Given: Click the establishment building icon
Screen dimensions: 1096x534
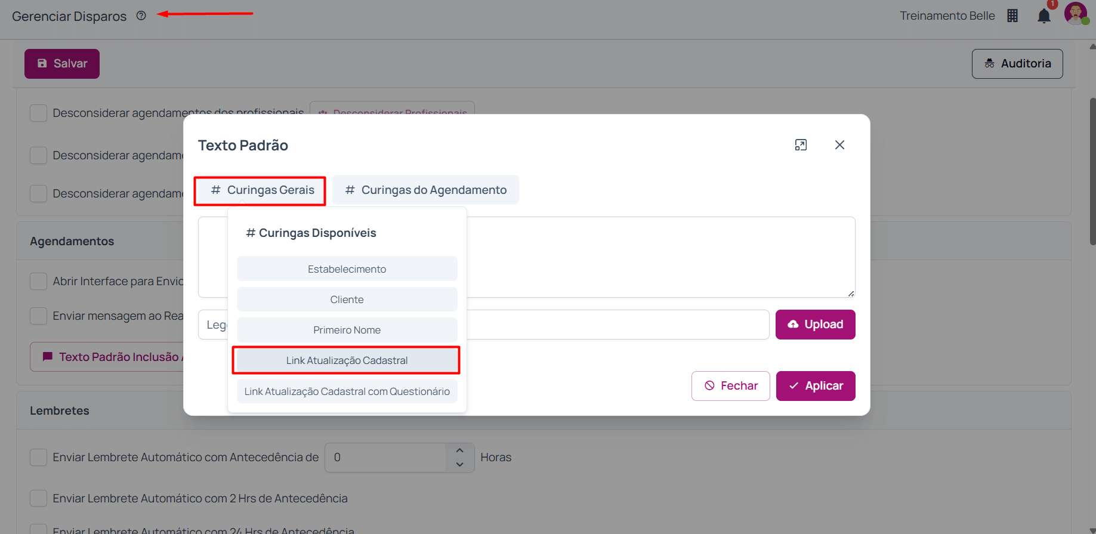Looking at the screenshot, I should 1012,16.
